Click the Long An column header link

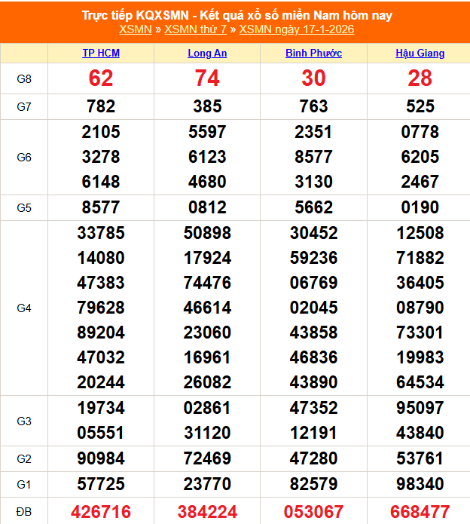click(x=207, y=54)
